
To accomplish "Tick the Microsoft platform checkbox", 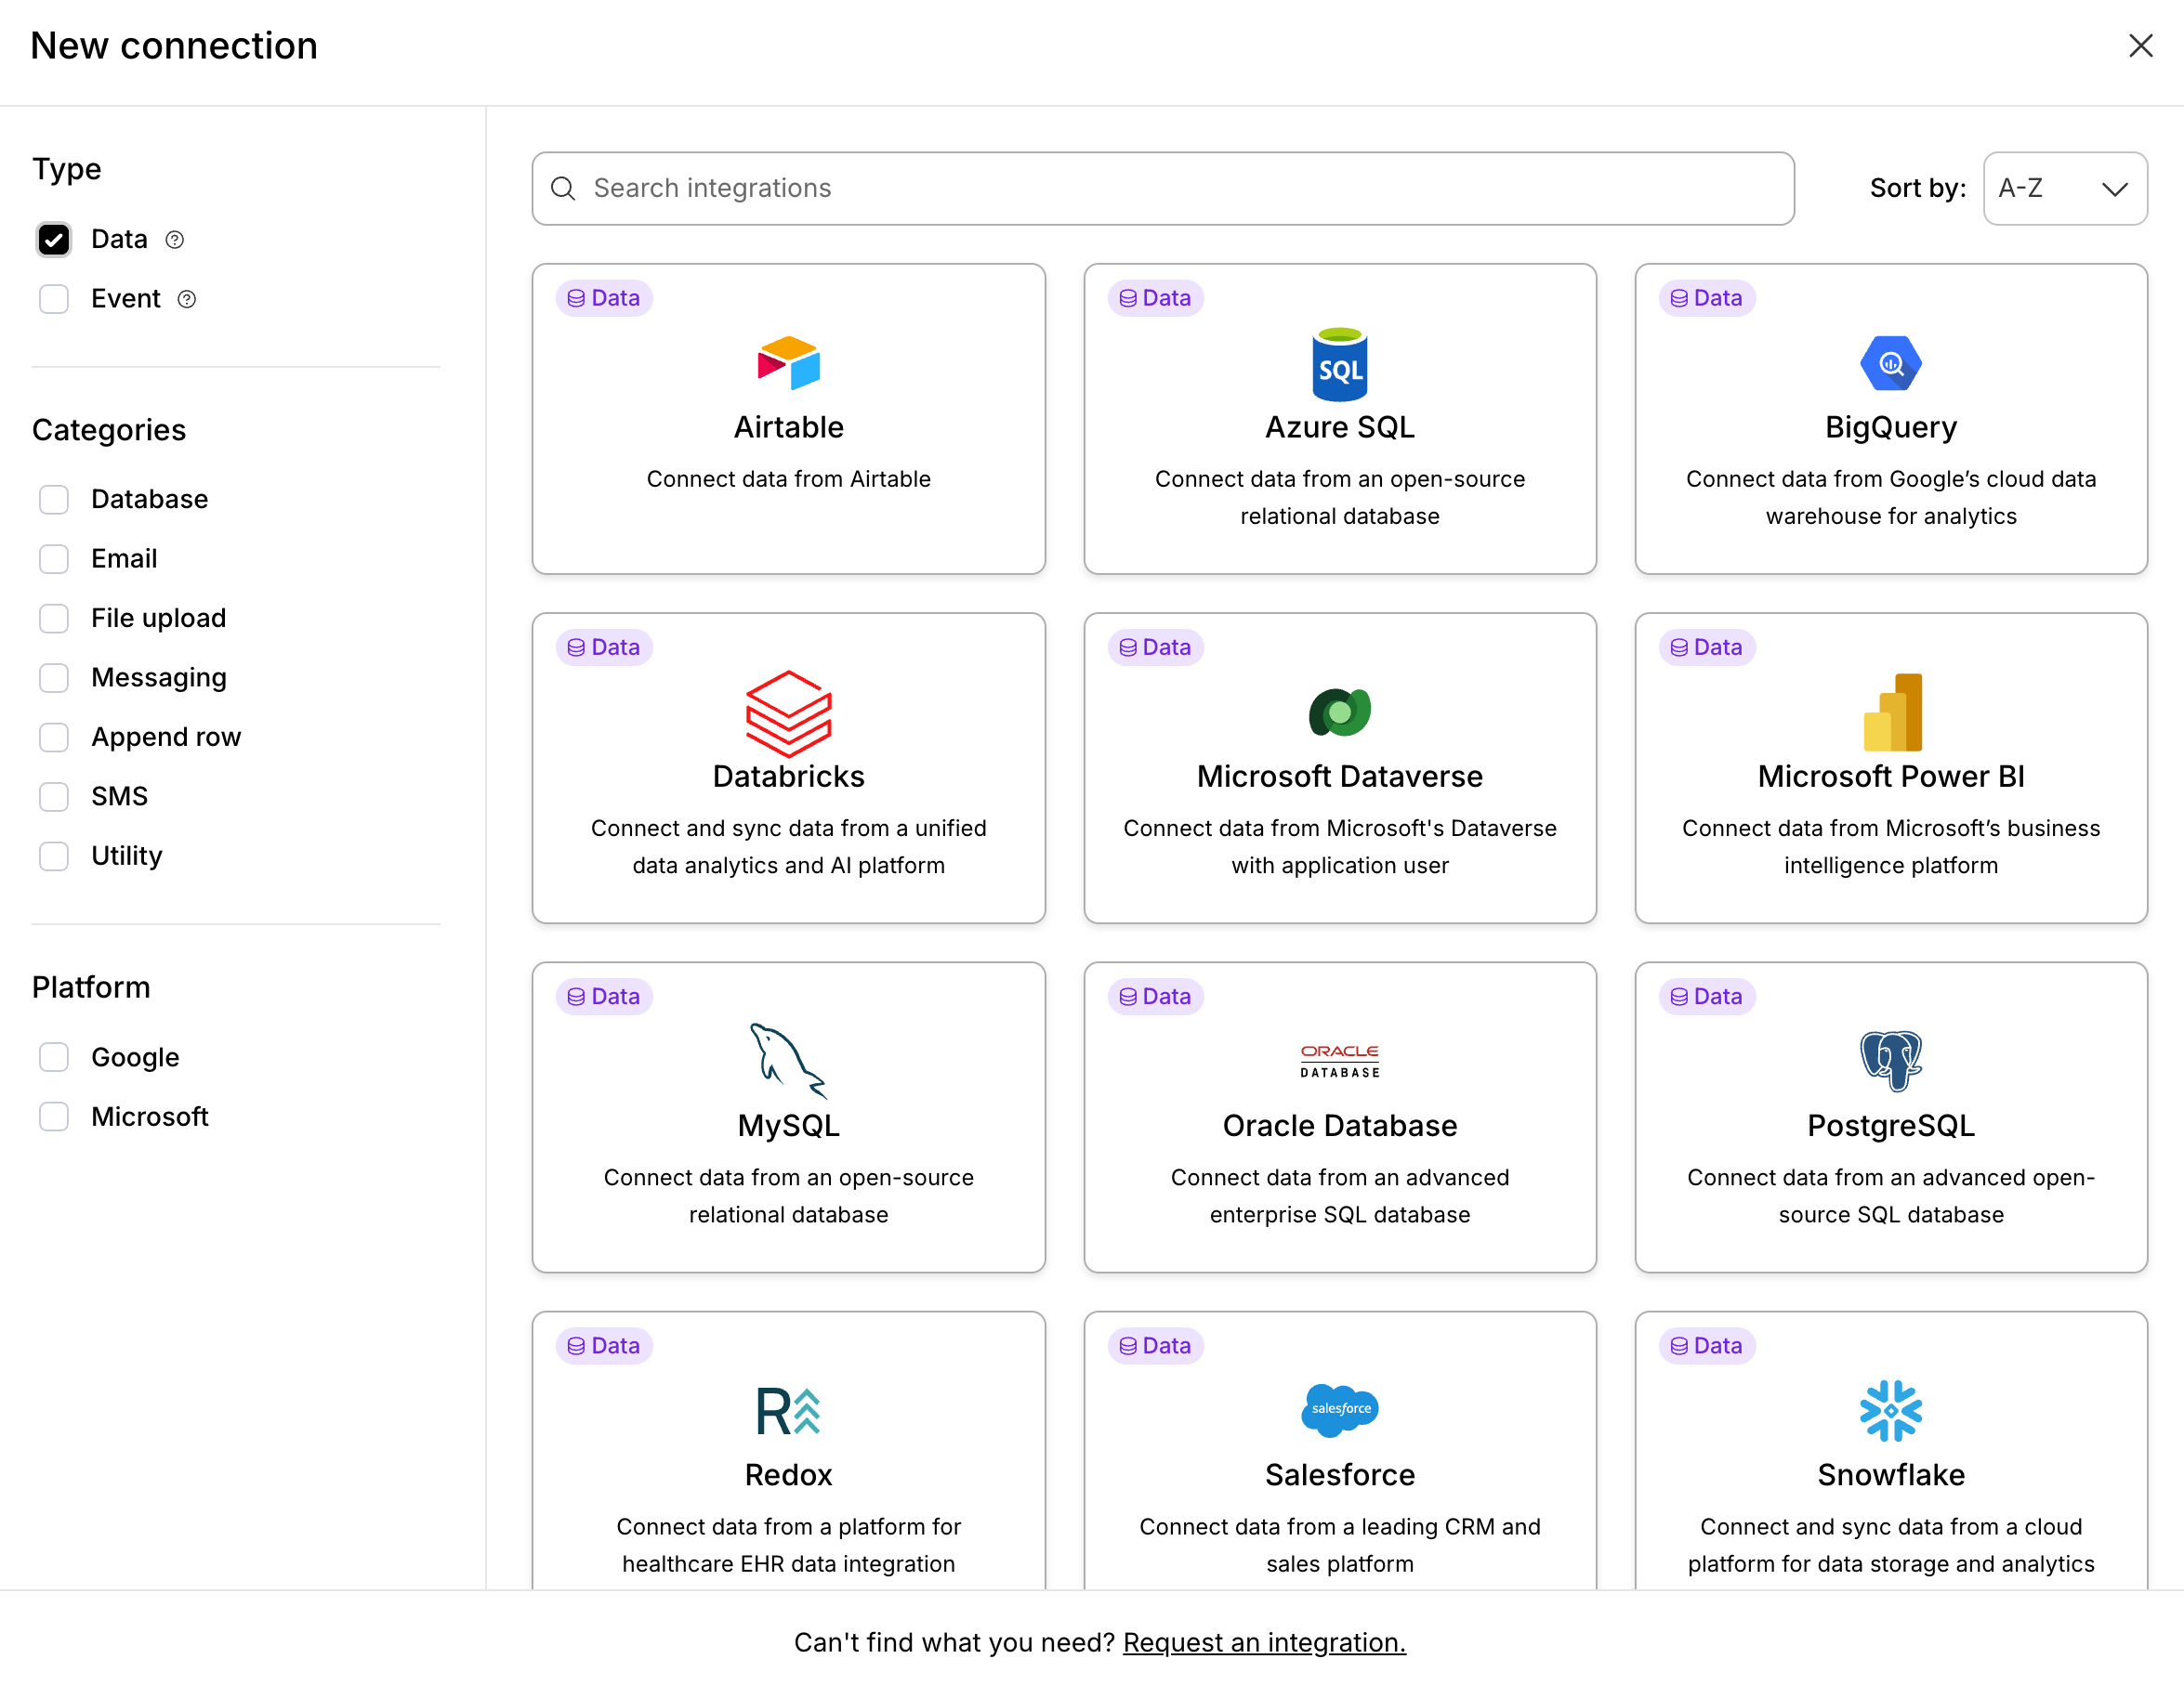I will tap(54, 1117).
